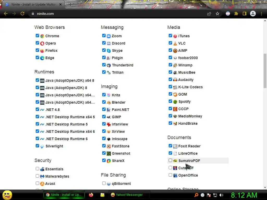Click the Blender icon
267x200 pixels.
[x=109, y=102]
